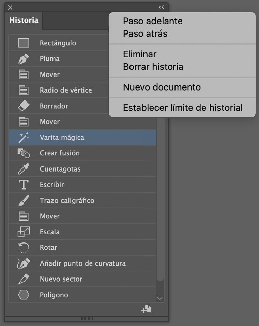The image size is (259, 326).
Task: Select the Rotar rotation icon
Action: click(24, 247)
